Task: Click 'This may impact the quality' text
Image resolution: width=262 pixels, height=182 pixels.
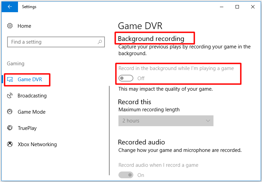Action: [165, 89]
